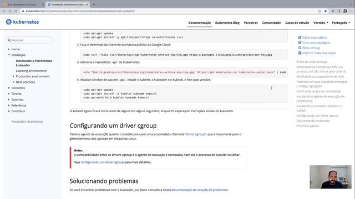Click Imprimir toda essa seção link
This screenshot has width=355, height=199.
pos(319,53)
